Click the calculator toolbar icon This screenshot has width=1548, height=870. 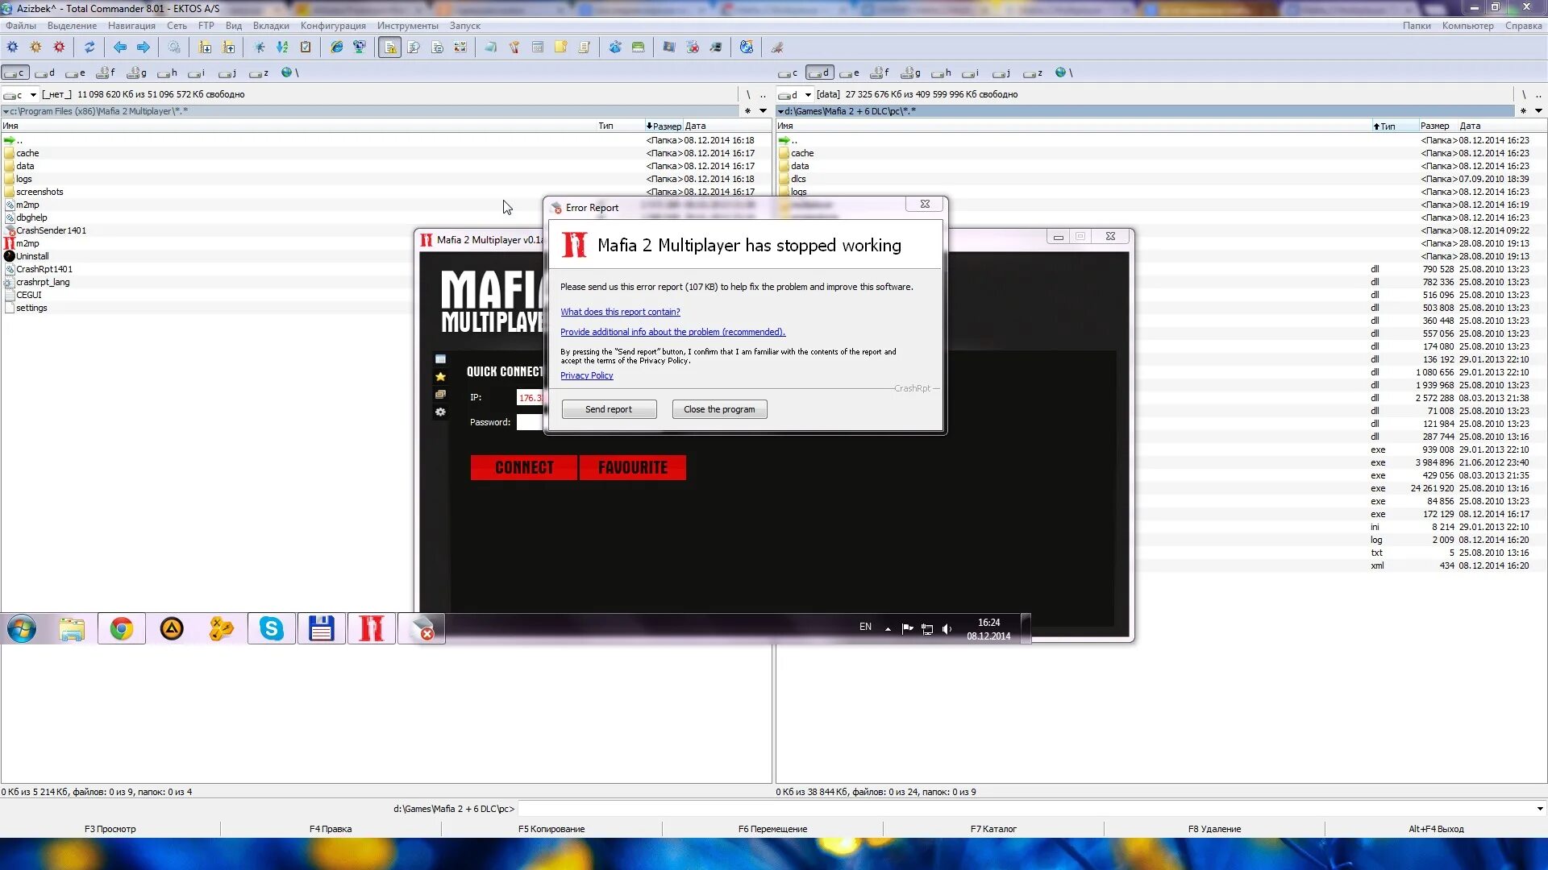(x=538, y=48)
